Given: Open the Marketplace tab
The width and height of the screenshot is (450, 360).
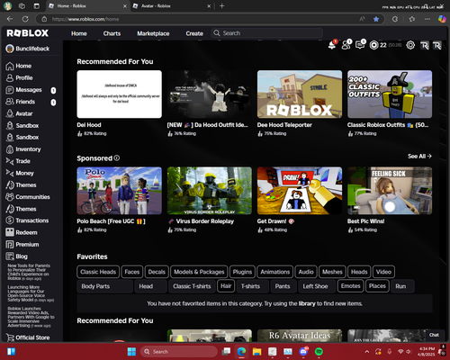Looking at the screenshot, I should 153,33.
